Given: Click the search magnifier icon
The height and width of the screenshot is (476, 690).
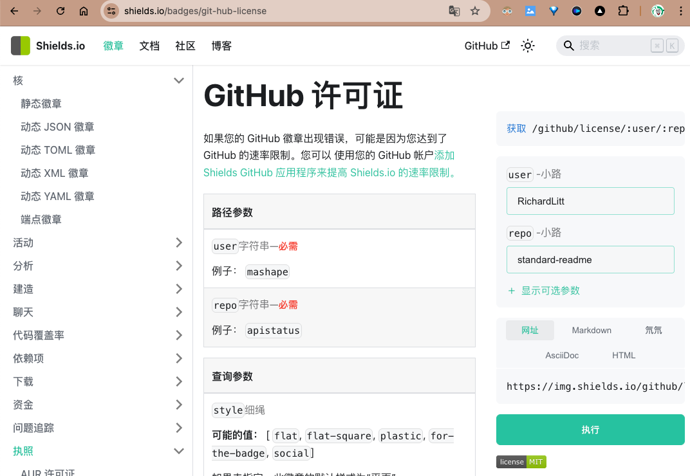Looking at the screenshot, I should pyautogui.click(x=568, y=46).
